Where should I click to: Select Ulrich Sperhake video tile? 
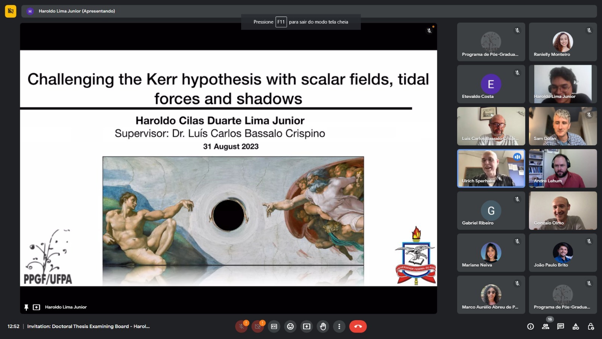[491, 168]
